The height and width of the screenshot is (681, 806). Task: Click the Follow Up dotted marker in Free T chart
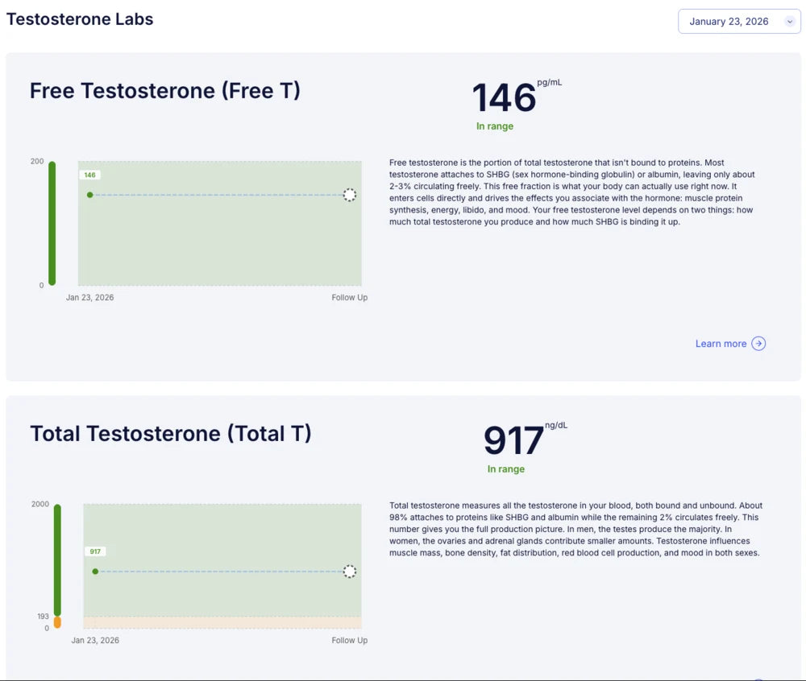(x=350, y=195)
